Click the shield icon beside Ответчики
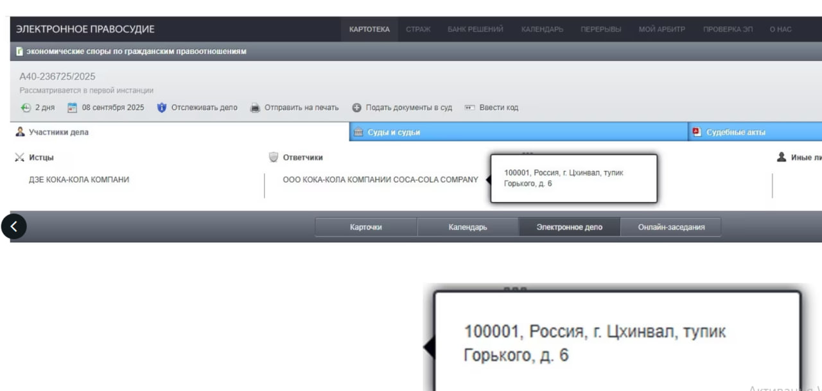Viewport: 822px width, 391px height. click(x=274, y=157)
